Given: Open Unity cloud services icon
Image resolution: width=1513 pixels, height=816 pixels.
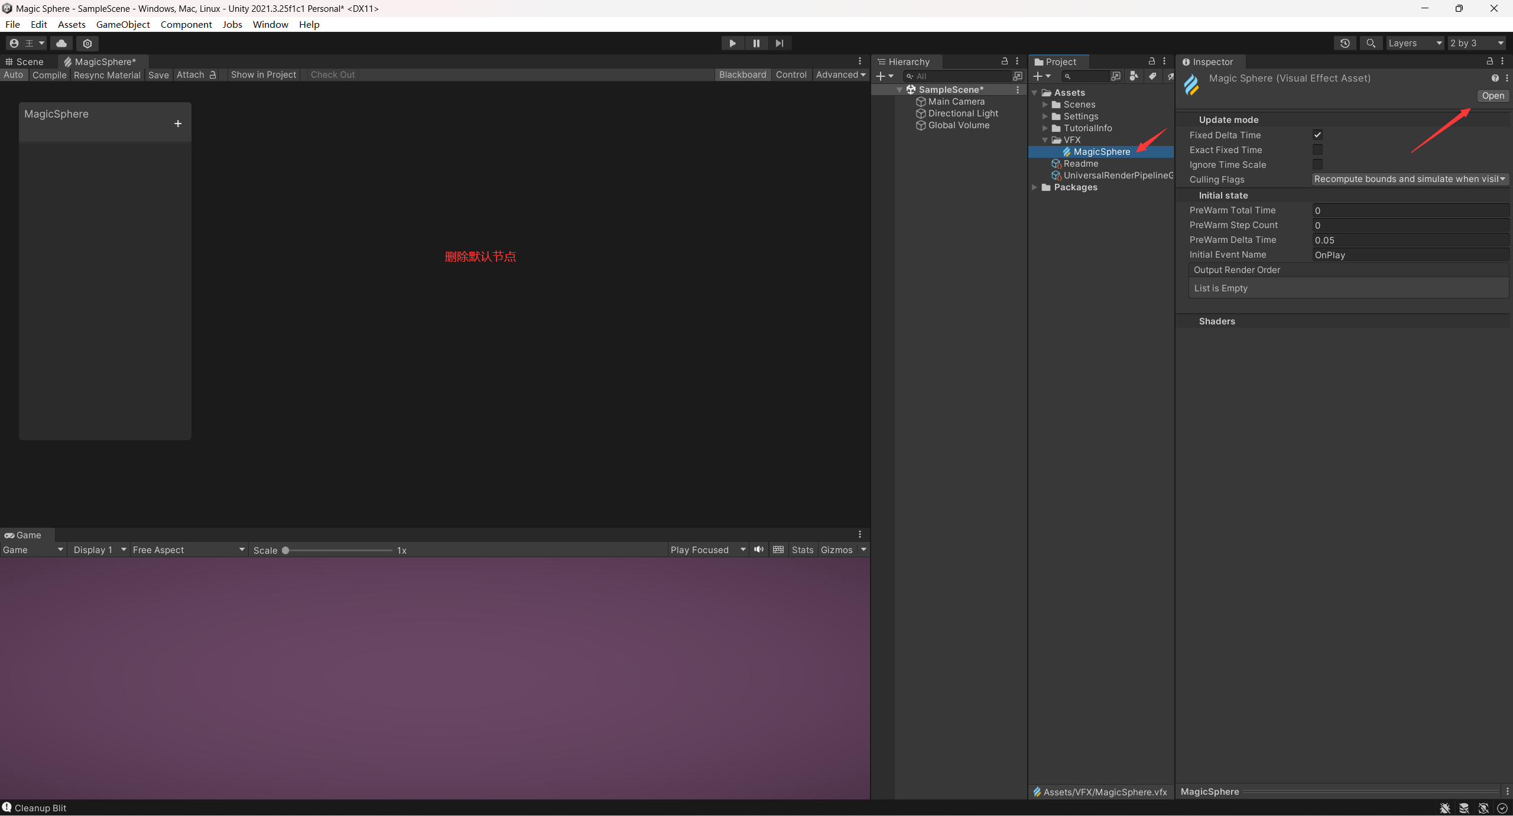Looking at the screenshot, I should pyautogui.click(x=61, y=43).
